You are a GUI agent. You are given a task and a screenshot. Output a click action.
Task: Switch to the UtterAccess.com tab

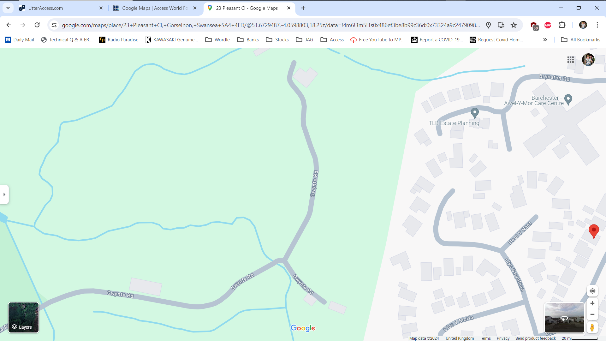point(46,8)
